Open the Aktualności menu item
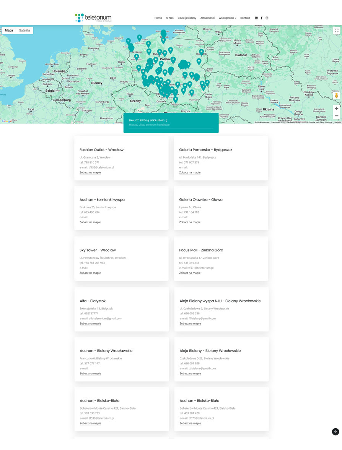This screenshot has height=450, width=342. coord(207,18)
